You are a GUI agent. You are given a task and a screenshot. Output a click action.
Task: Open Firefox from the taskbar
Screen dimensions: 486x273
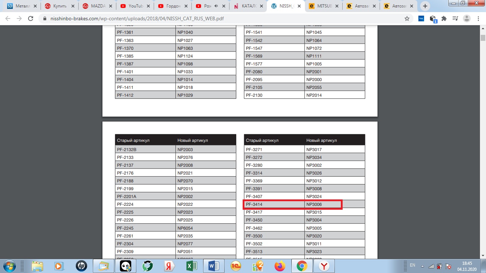[280, 266]
